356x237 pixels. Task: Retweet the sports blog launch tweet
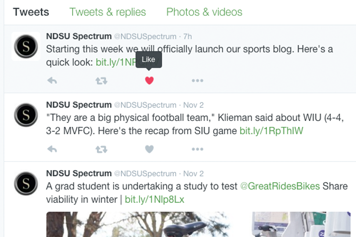coord(101,80)
